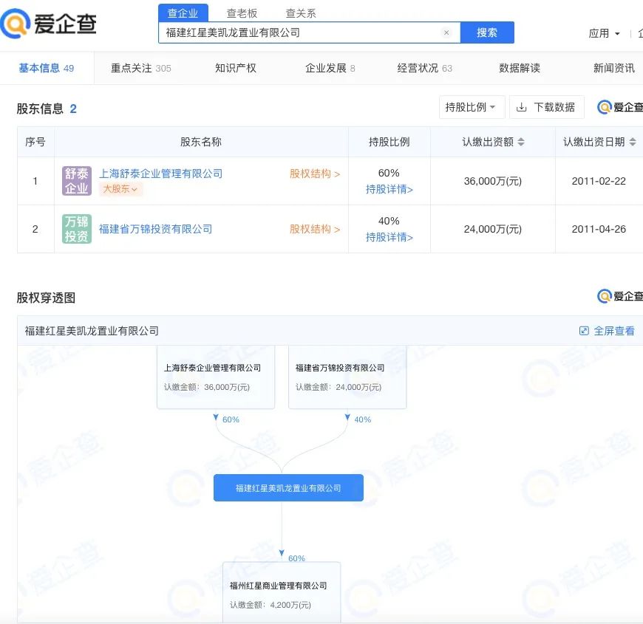This screenshot has width=643, height=624.
Task: Click the 下载数据 button
Action: coord(547,107)
